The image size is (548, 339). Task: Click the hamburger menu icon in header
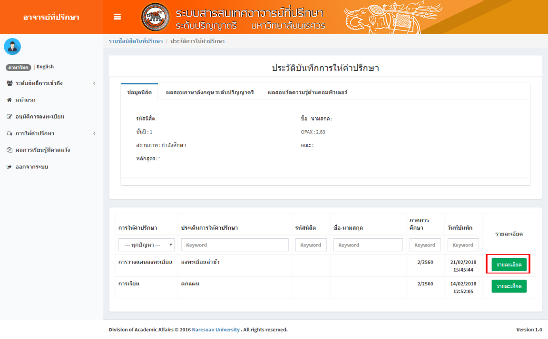tap(117, 17)
